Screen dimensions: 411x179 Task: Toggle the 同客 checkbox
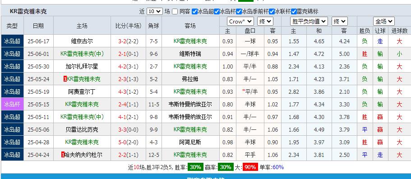click(175, 12)
